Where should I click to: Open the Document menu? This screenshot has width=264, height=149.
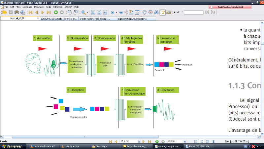click(38, 7)
